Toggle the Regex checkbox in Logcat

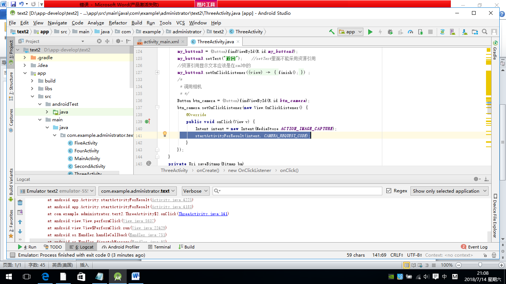[389, 191]
